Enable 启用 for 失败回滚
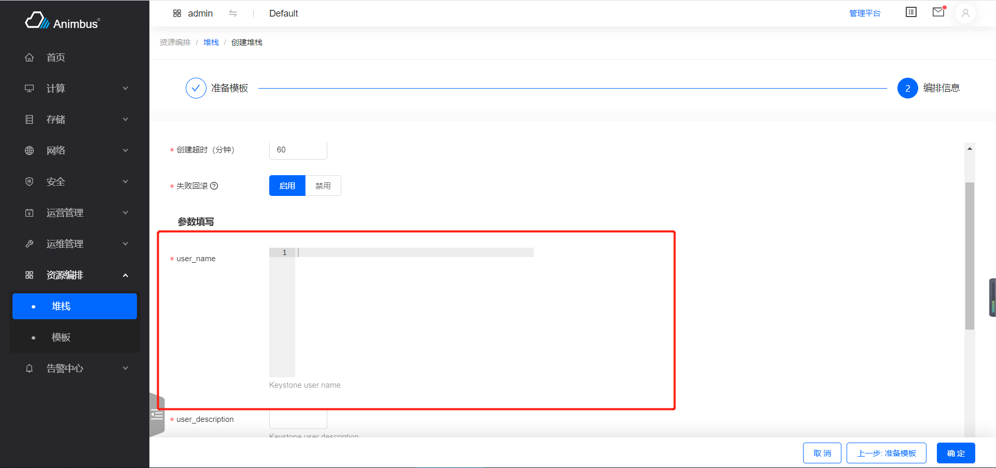The width and height of the screenshot is (996, 468). (x=287, y=186)
